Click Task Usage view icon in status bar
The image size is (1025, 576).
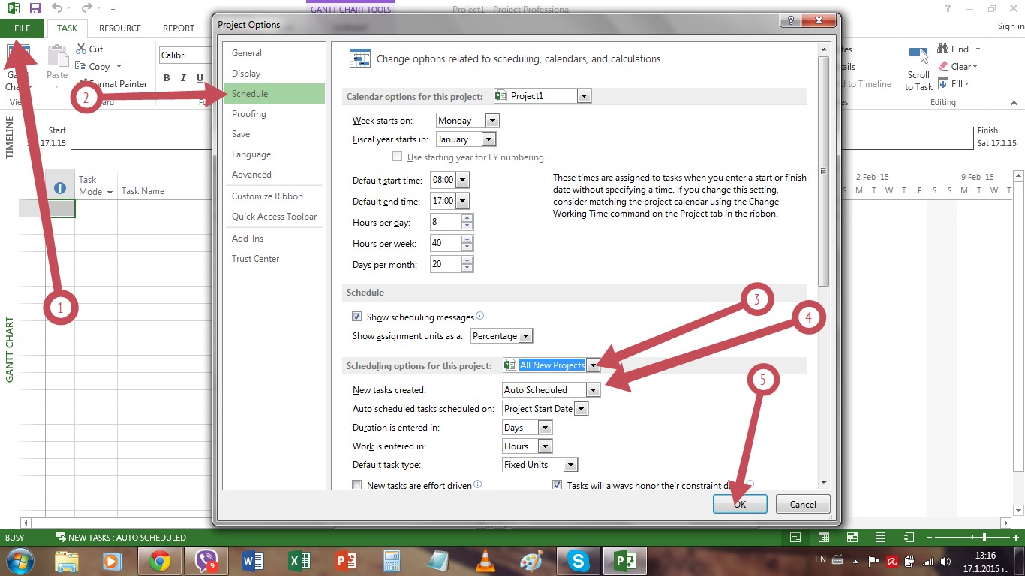(x=823, y=538)
